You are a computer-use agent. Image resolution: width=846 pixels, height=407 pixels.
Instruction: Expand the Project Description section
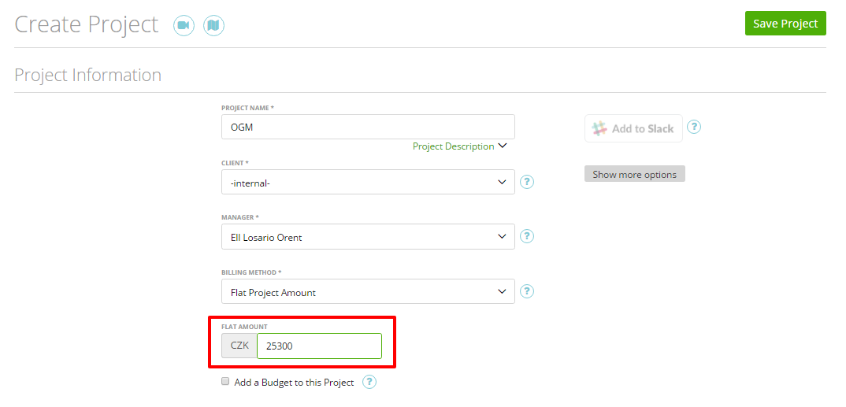[x=453, y=146]
